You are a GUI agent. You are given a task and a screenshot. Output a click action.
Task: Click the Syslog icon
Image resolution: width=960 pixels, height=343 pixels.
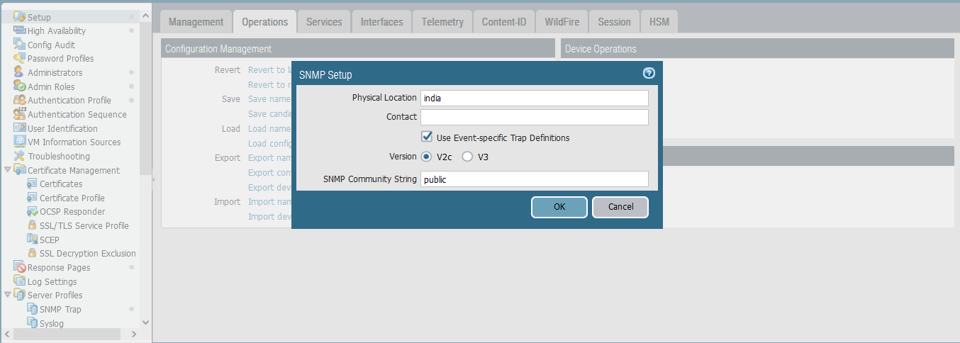click(x=32, y=323)
